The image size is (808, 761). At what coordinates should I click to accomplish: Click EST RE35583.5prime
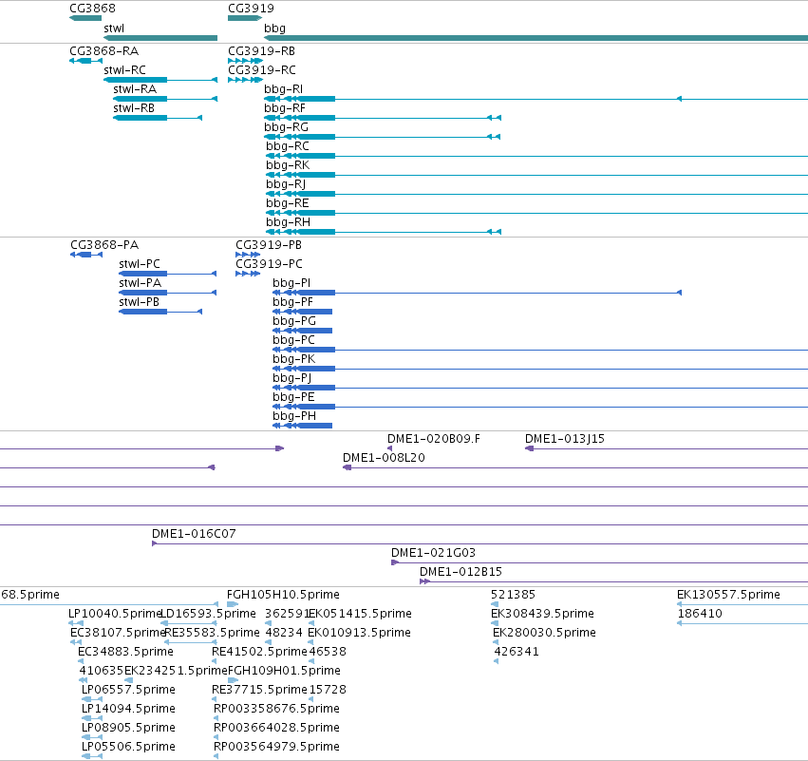click(213, 633)
